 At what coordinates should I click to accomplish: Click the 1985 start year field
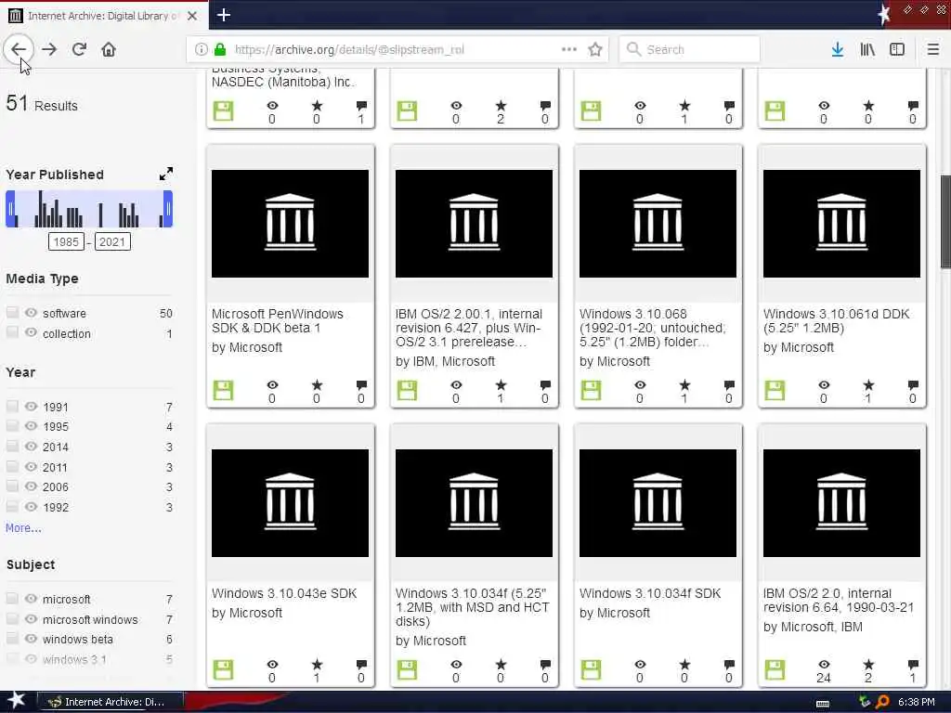[x=66, y=242]
